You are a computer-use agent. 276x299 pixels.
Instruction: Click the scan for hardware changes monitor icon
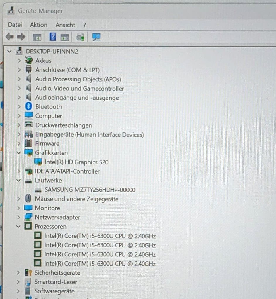click(96, 37)
